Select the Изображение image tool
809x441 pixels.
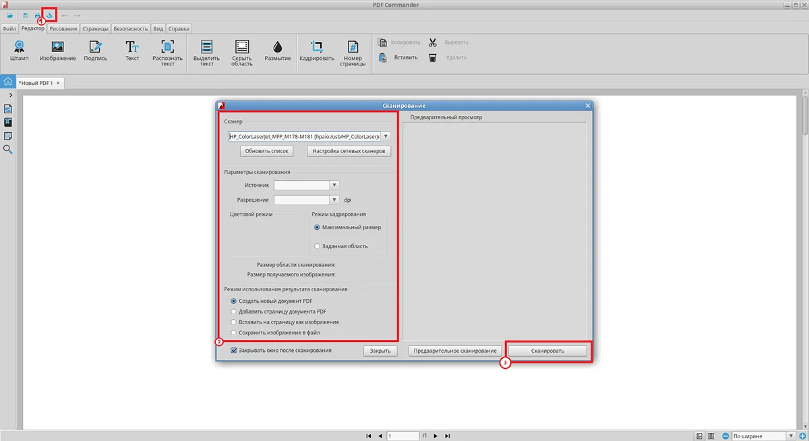click(57, 47)
